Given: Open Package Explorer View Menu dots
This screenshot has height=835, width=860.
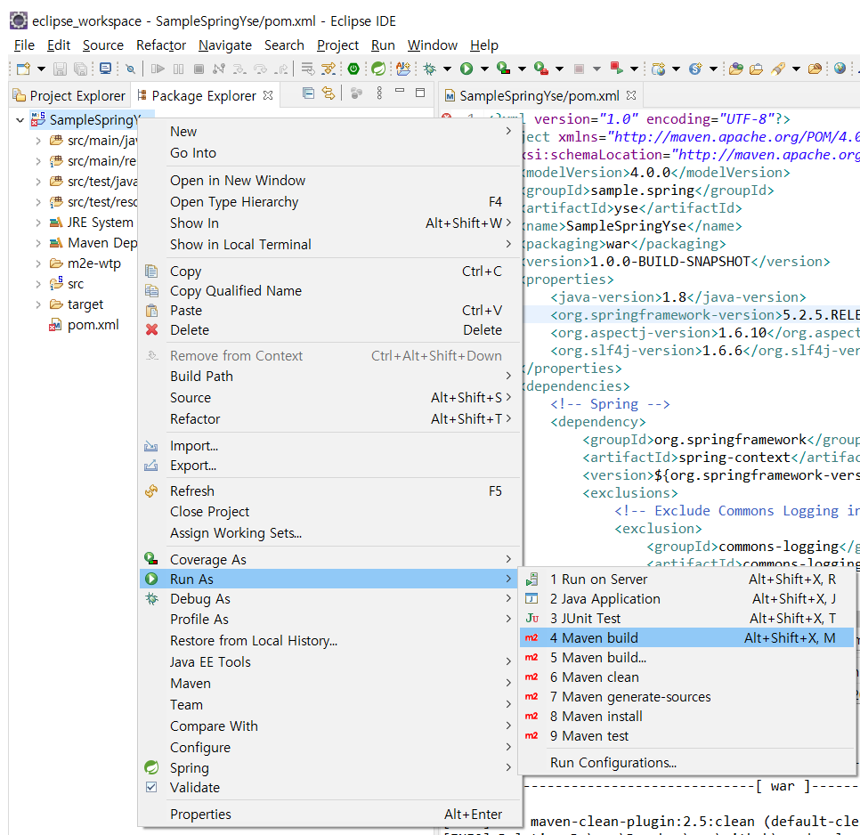Looking at the screenshot, I should (x=379, y=93).
